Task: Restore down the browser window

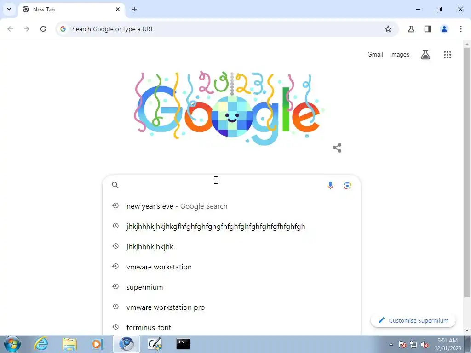Action: coord(439,9)
